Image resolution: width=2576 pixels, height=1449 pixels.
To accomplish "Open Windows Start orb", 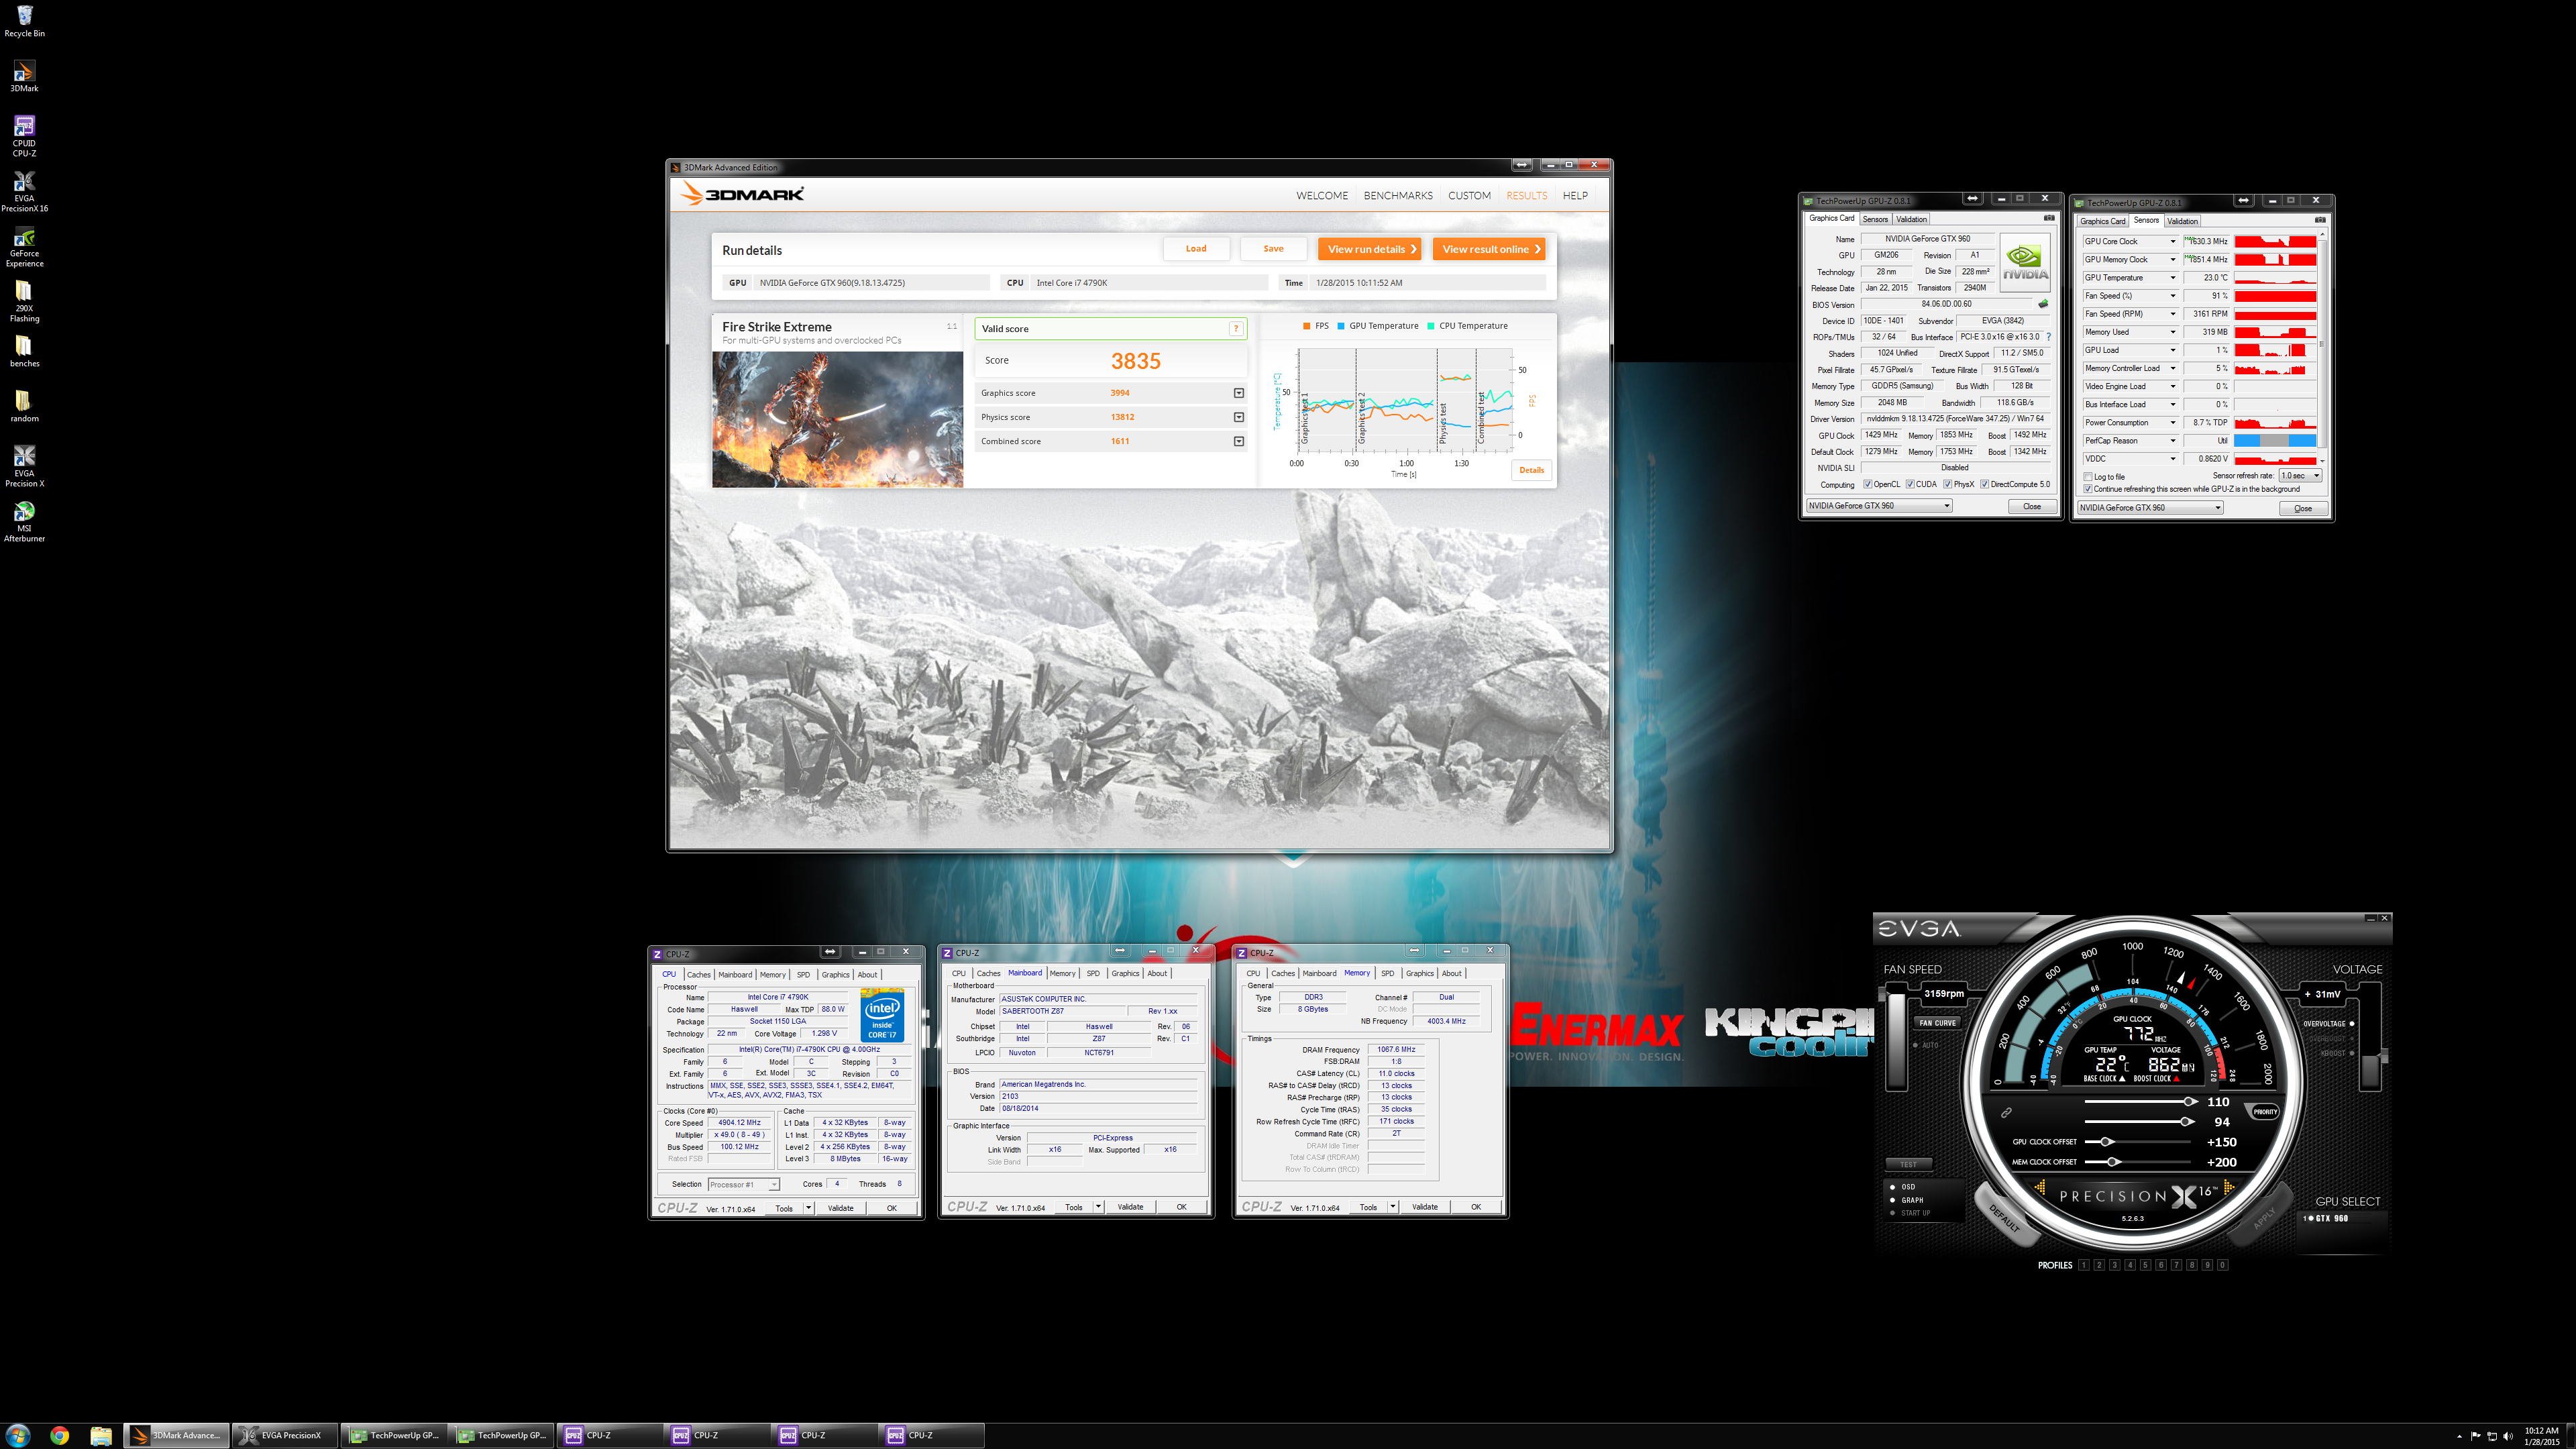I will tap(18, 1435).
